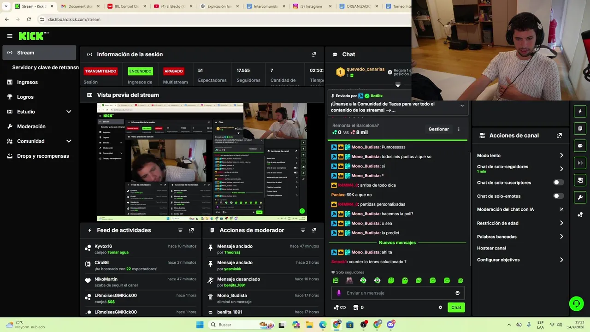Click the Windows Start button
Viewport: 590px width, 332px height.
pyautogui.click(x=200, y=325)
